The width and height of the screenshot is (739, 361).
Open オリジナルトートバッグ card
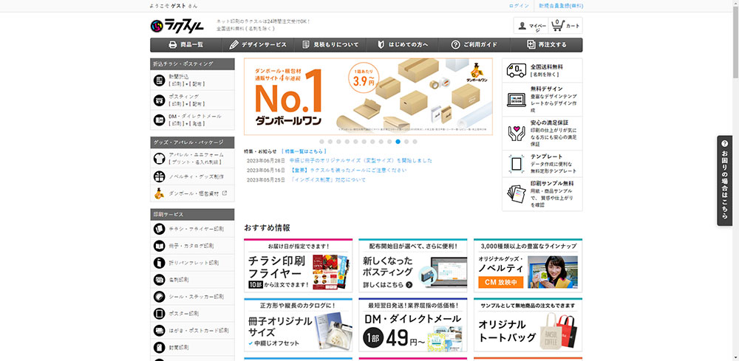(528, 325)
